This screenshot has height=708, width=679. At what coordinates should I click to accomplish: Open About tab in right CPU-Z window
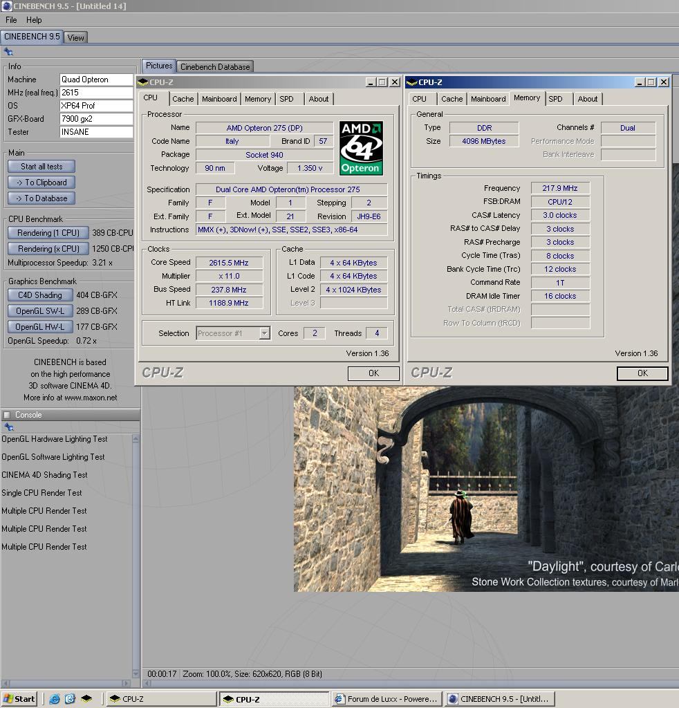pos(588,99)
